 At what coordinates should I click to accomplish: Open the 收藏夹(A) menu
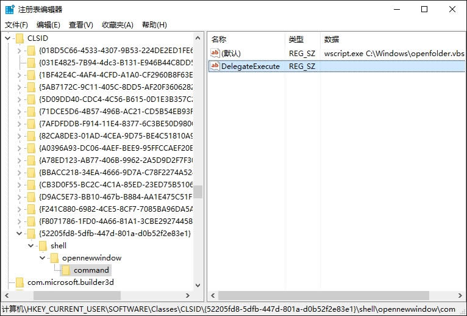pyautogui.click(x=117, y=25)
